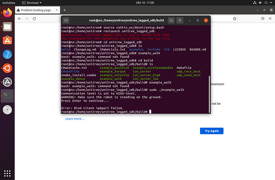Click the lcm_server_high entry
The image size is (275, 180).
pos(146,75)
